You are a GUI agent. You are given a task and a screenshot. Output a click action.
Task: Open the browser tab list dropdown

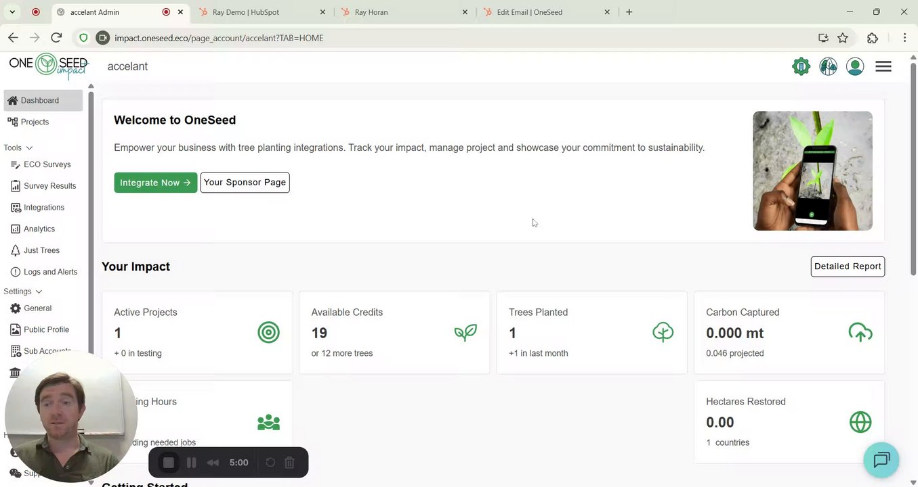click(12, 12)
